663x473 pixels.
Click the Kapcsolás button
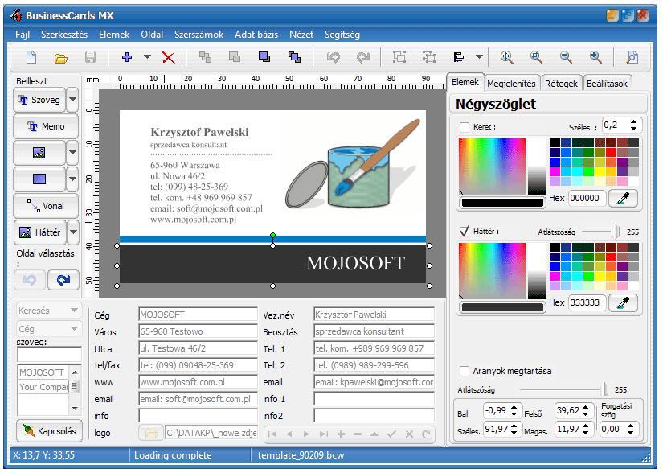pos(50,431)
